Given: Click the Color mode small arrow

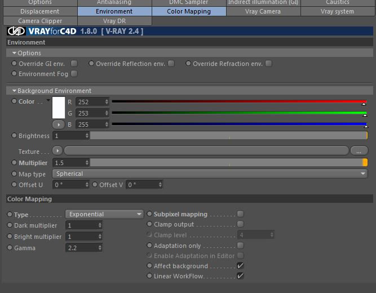Looking at the screenshot, I should tap(48, 100).
